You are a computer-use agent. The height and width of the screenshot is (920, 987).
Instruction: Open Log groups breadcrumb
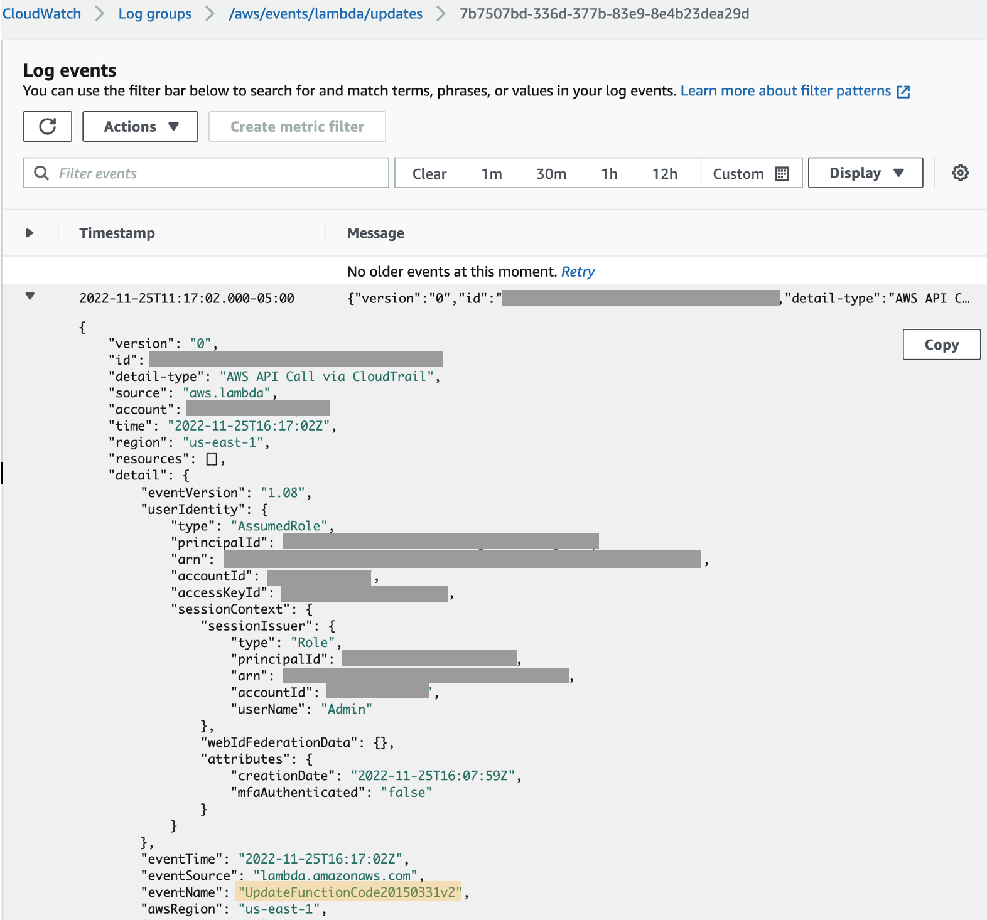[x=154, y=14]
